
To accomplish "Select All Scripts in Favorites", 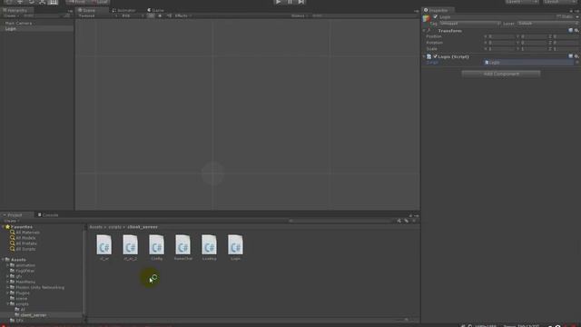I will coord(25,249).
